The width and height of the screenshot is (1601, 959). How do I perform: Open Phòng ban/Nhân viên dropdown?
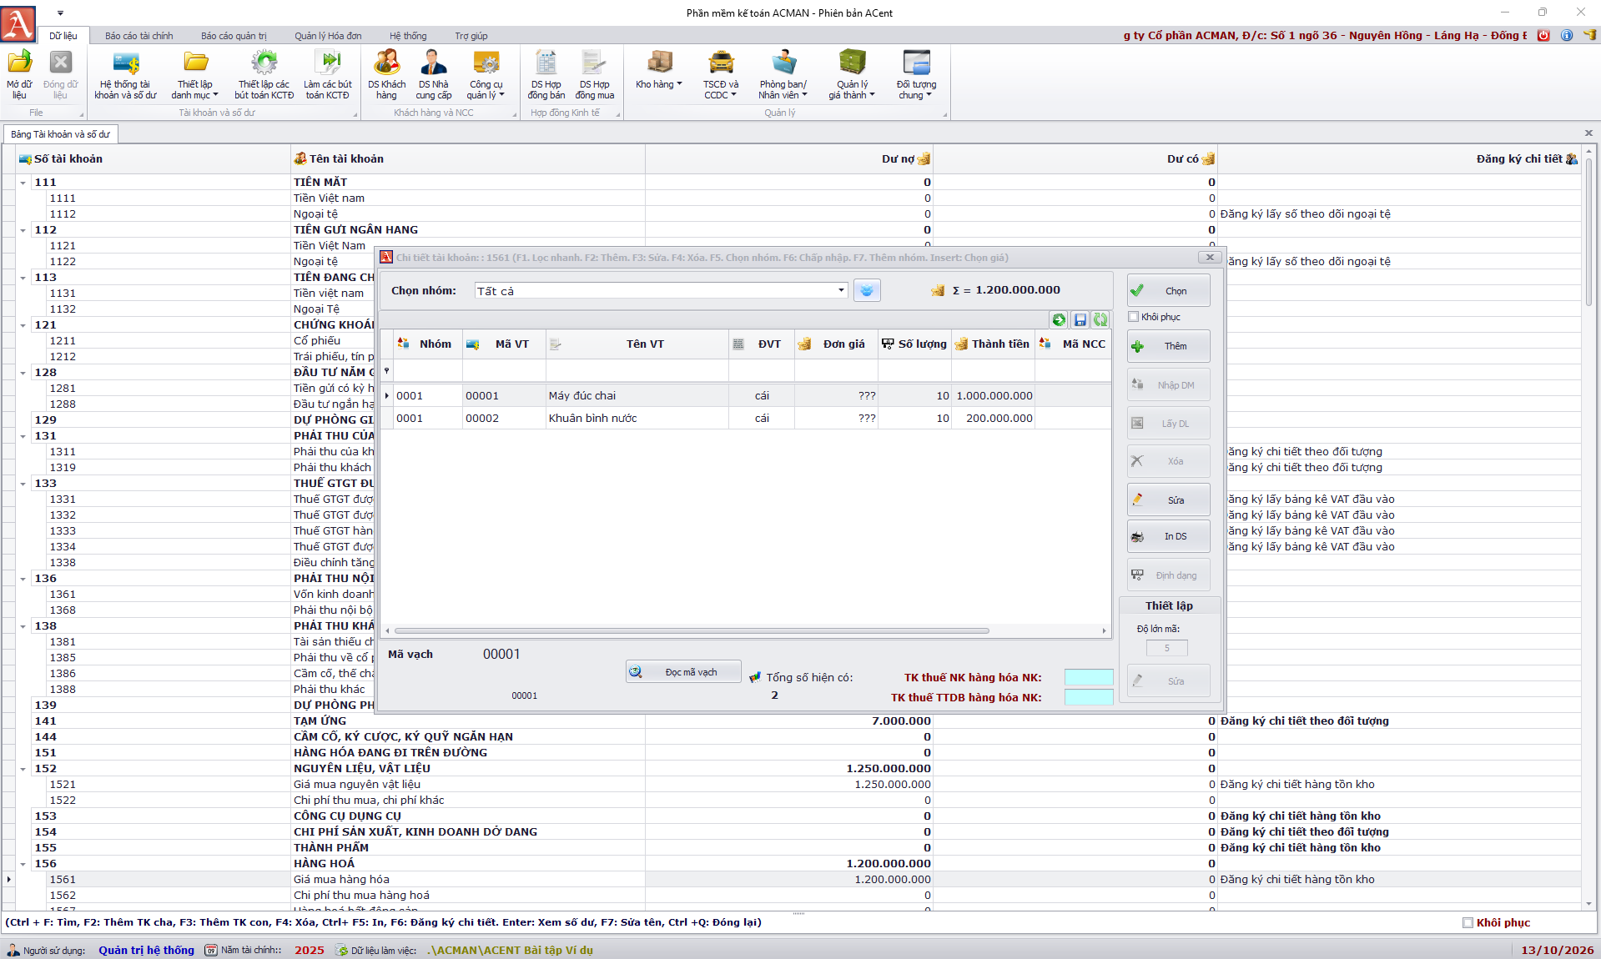783,73
